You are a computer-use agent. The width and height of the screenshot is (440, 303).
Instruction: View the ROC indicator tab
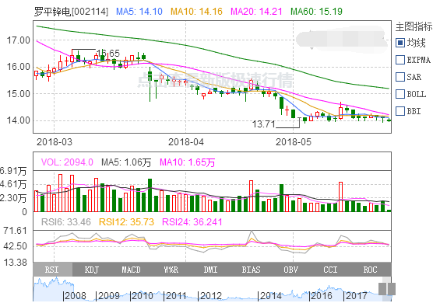click(371, 270)
